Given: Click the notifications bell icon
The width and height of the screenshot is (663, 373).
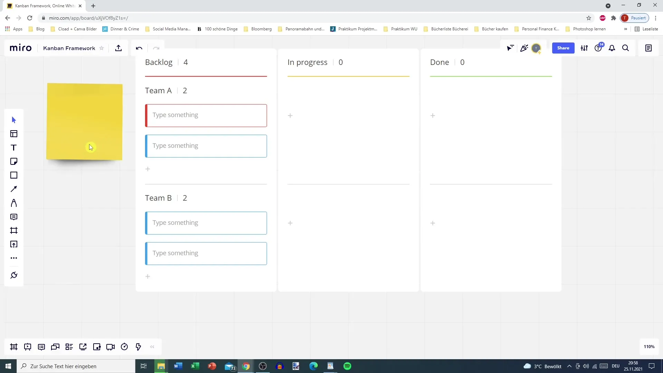Looking at the screenshot, I should point(613,48).
